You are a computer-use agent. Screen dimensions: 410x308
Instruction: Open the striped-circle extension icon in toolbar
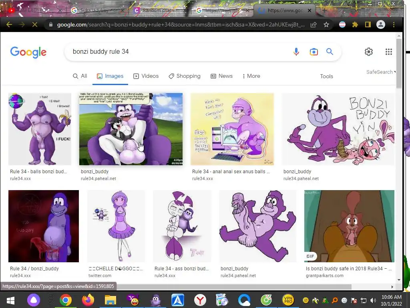tap(342, 24)
